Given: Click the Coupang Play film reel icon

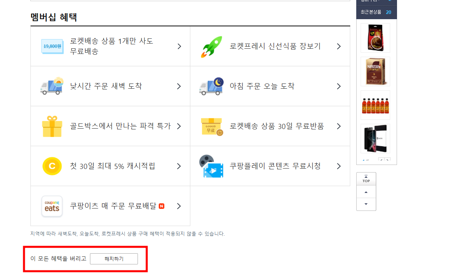Looking at the screenshot, I should (x=211, y=166).
